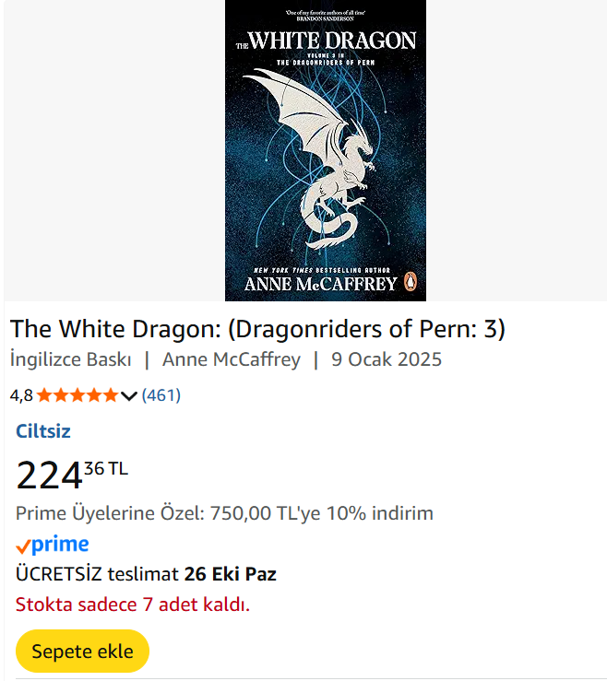The width and height of the screenshot is (607, 681).
Task: Click the Prime members 10% discount text
Action: point(224,513)
